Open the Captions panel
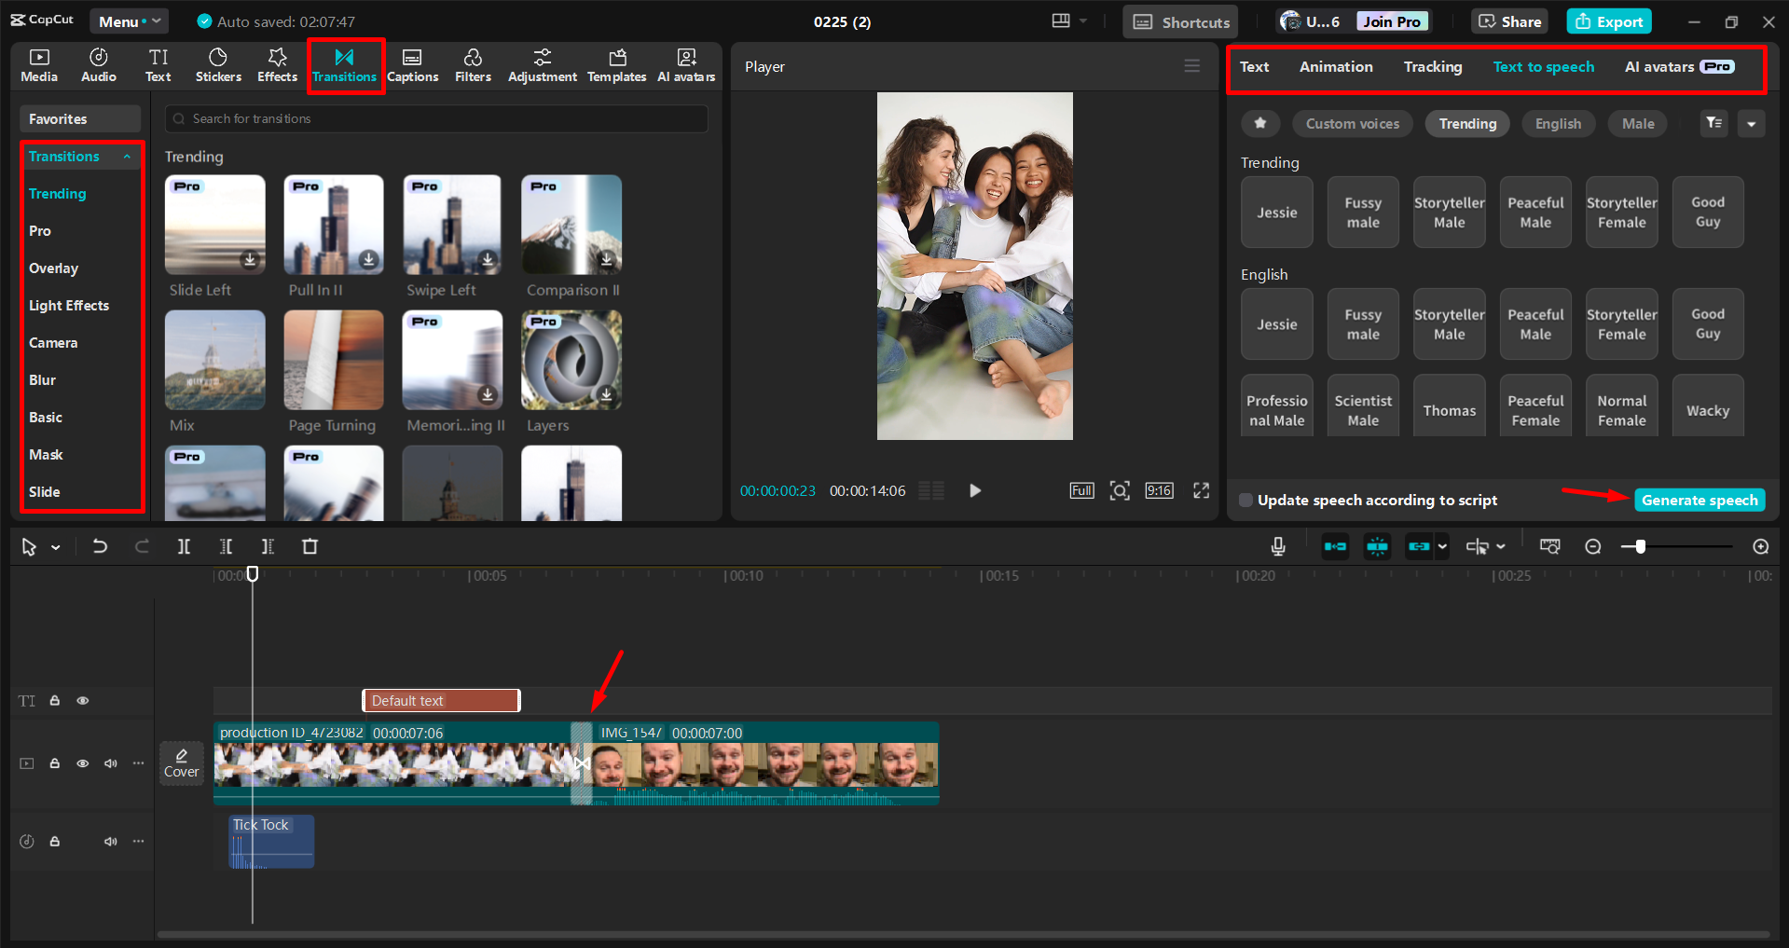 [413, 65]
